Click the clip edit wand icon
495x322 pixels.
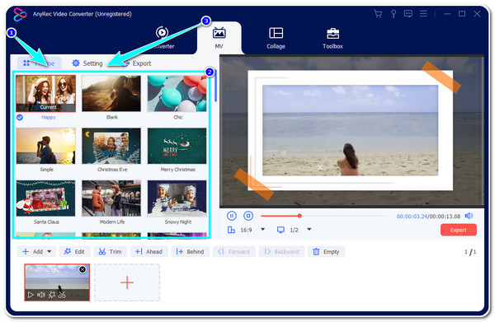tap(51, 295)
